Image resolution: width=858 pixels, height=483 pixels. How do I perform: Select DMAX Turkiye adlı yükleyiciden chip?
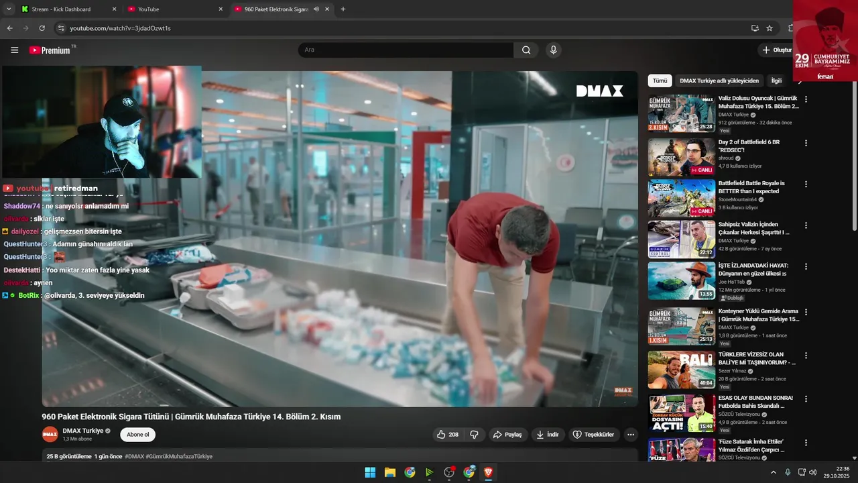[719, 80]
